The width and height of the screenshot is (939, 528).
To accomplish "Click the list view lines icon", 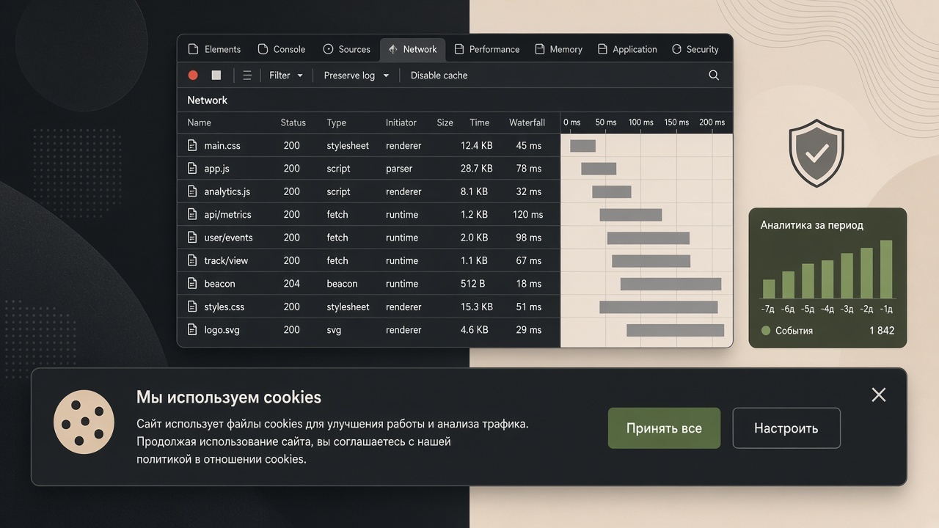I will pyautogui.click(x=247, y=76).
